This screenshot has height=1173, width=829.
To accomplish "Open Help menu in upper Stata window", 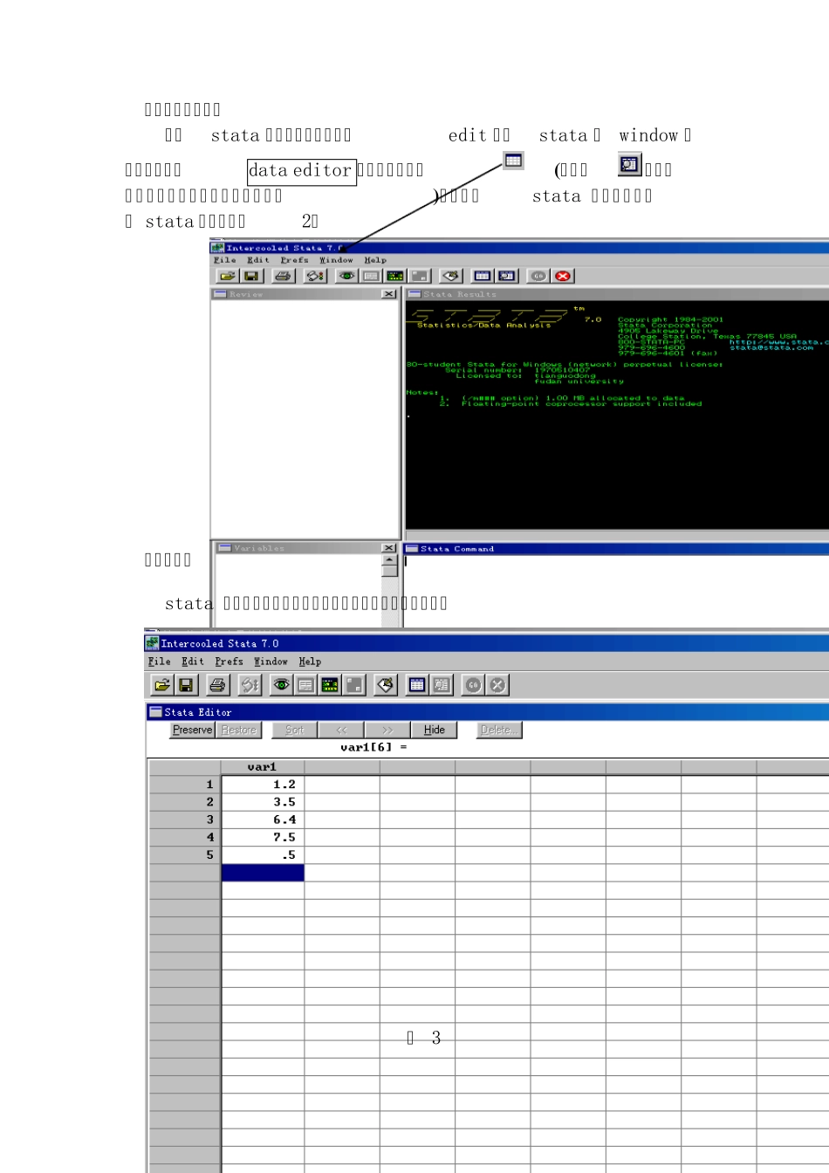I will [375, 260].
